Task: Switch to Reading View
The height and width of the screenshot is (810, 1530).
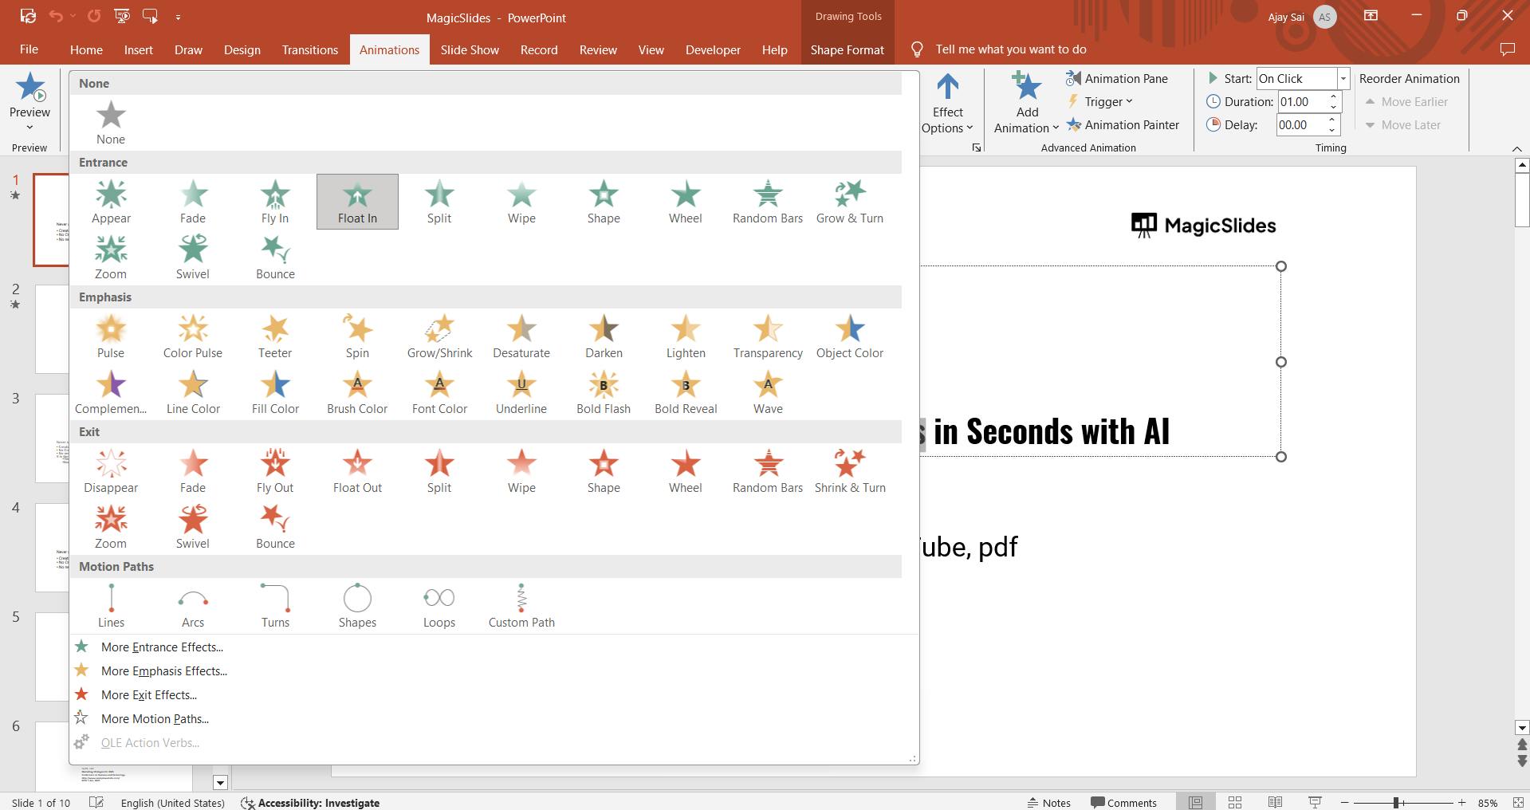Action: point(1275,803)
